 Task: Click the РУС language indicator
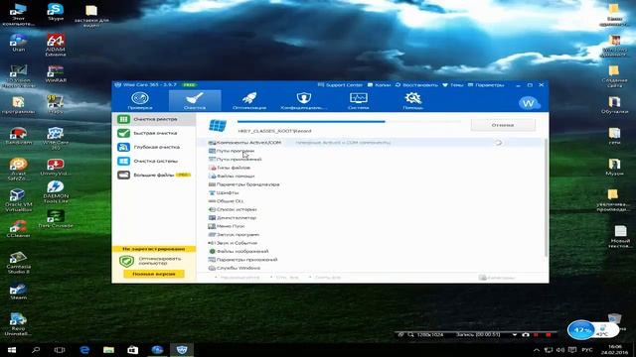pyautogui.click(x=587, y=350)
